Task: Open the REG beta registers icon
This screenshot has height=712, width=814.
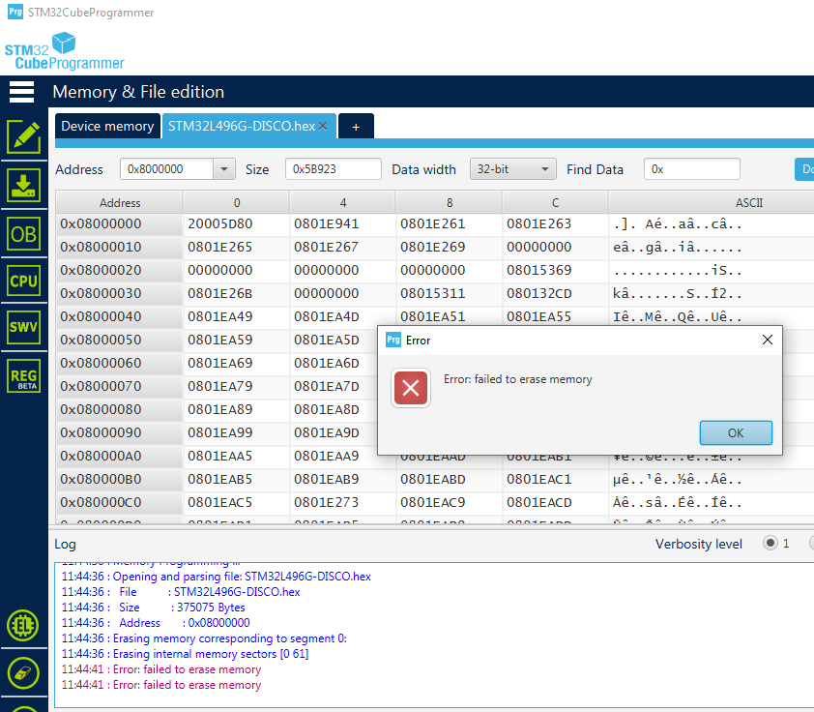Action: coord(24,376)
